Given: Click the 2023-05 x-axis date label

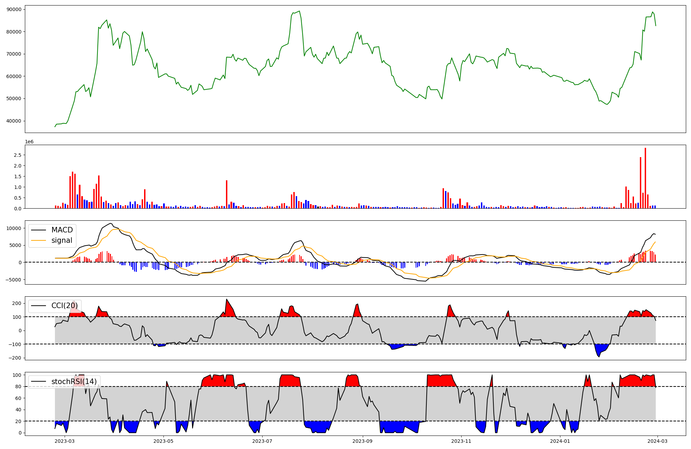Looking at the screenshot, I should click(x=163, y=441).
